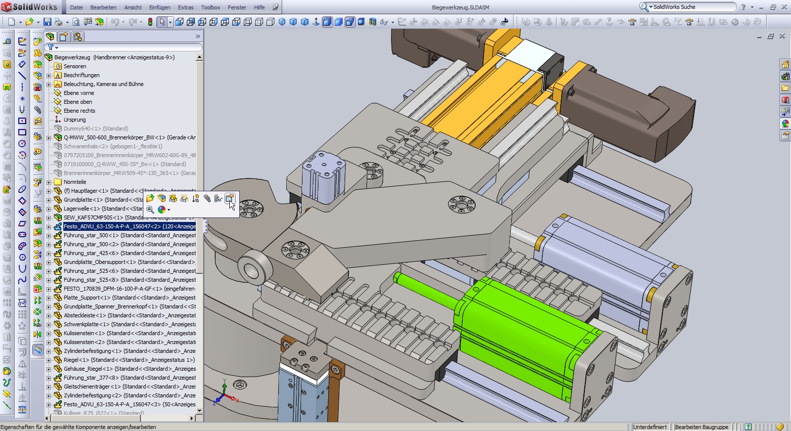Click Grundplatte_Obersupport<1> in the tree
791x431 pixels.
99,262
